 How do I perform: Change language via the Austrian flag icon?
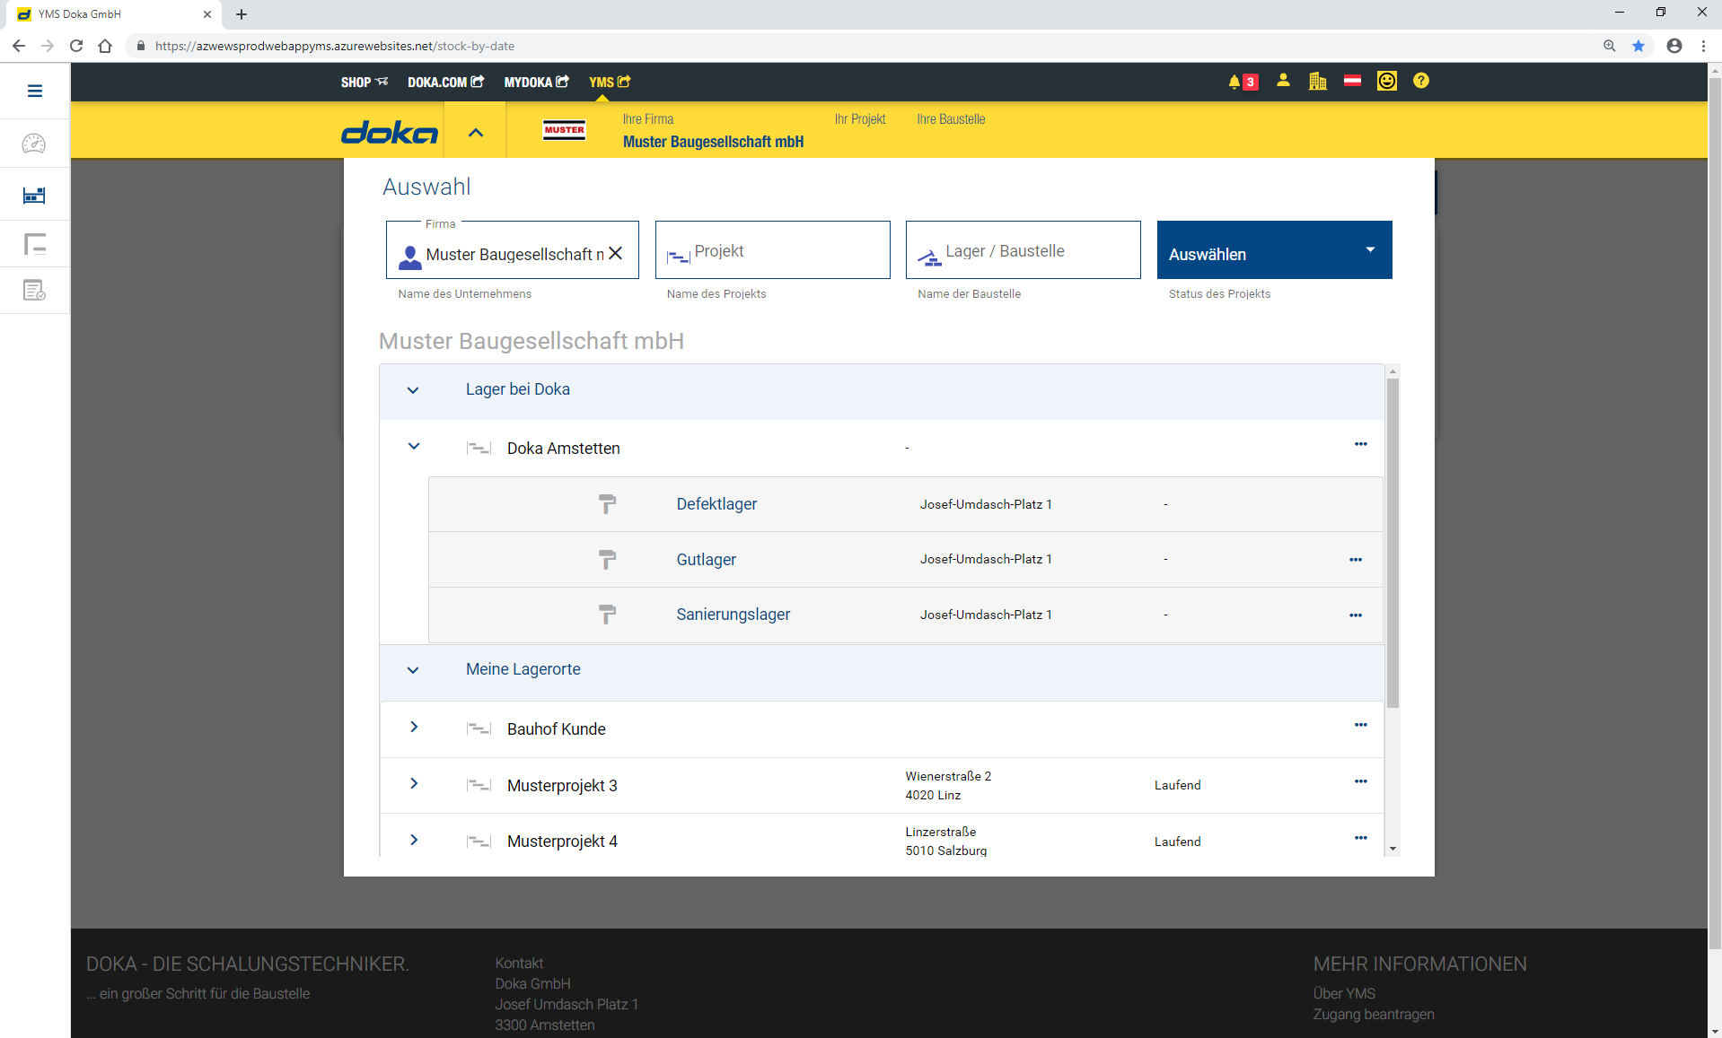tap(1352, 81)
